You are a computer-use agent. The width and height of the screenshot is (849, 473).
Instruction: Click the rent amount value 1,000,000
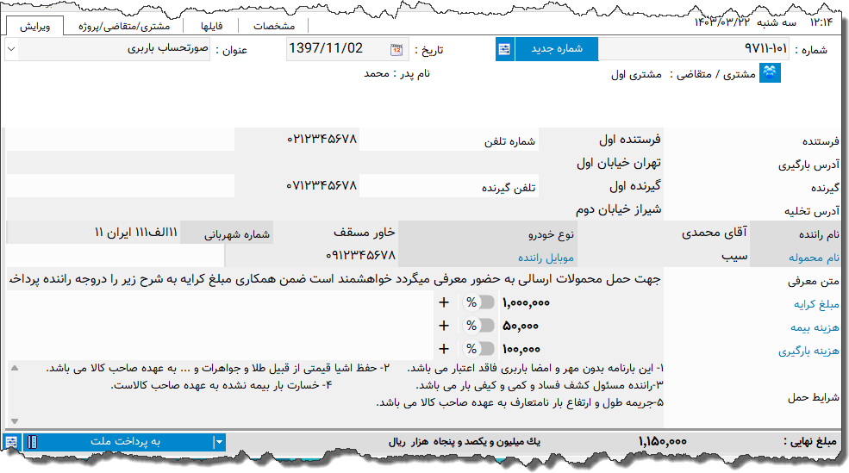[x=526, y=303]
